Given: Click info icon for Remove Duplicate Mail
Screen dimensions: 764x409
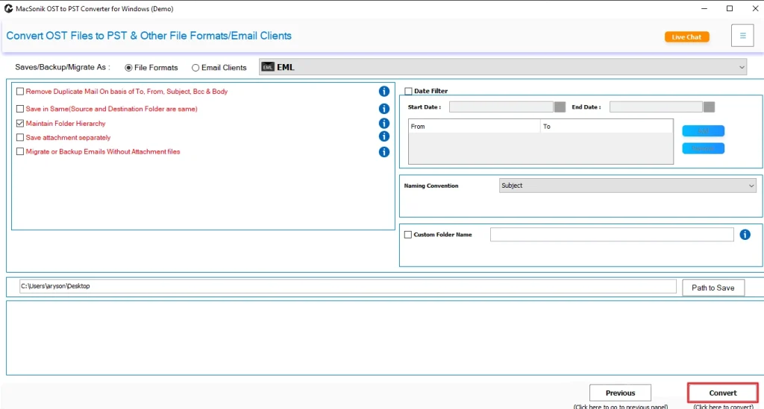Looking at the screenshot, I should click(x=384, y=92).
